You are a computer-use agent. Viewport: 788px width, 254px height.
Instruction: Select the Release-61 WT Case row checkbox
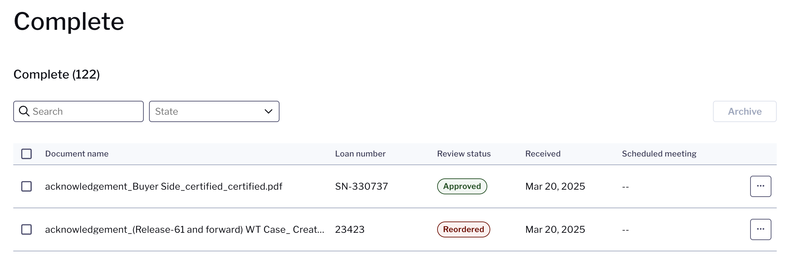[27, 229]
